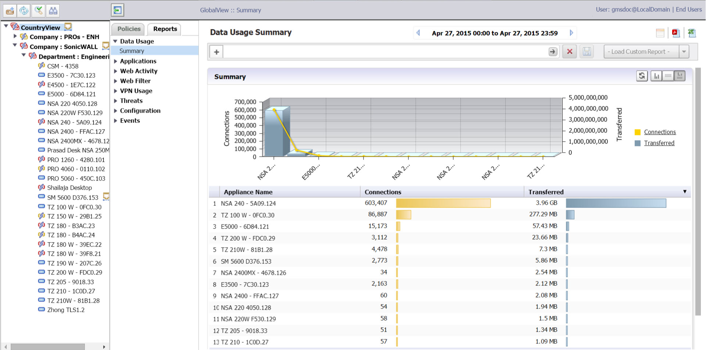706x350 pixels.
Task: Click the magnifier with checkmark toolbar icon
Action: tap(39, 11)
